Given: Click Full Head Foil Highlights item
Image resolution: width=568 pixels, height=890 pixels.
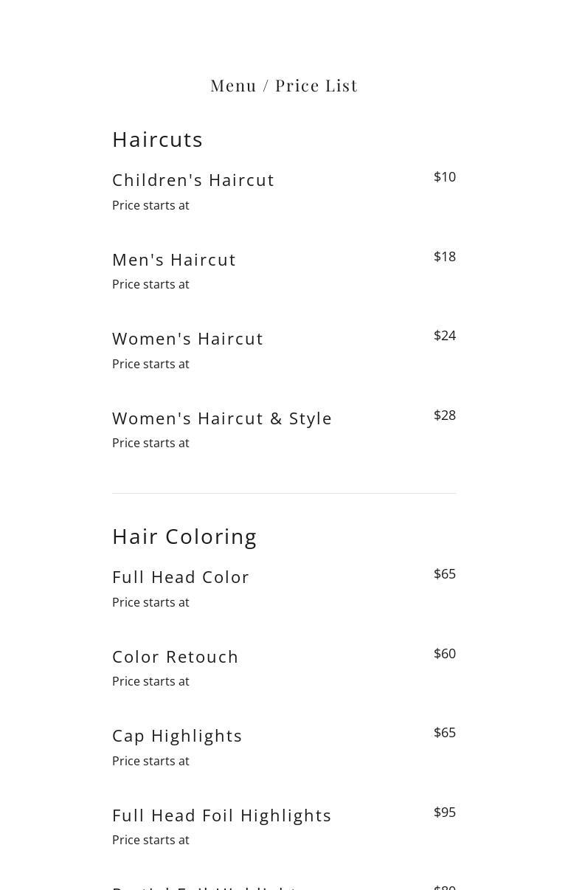Looking at the screenshot, I should (222, 815).
